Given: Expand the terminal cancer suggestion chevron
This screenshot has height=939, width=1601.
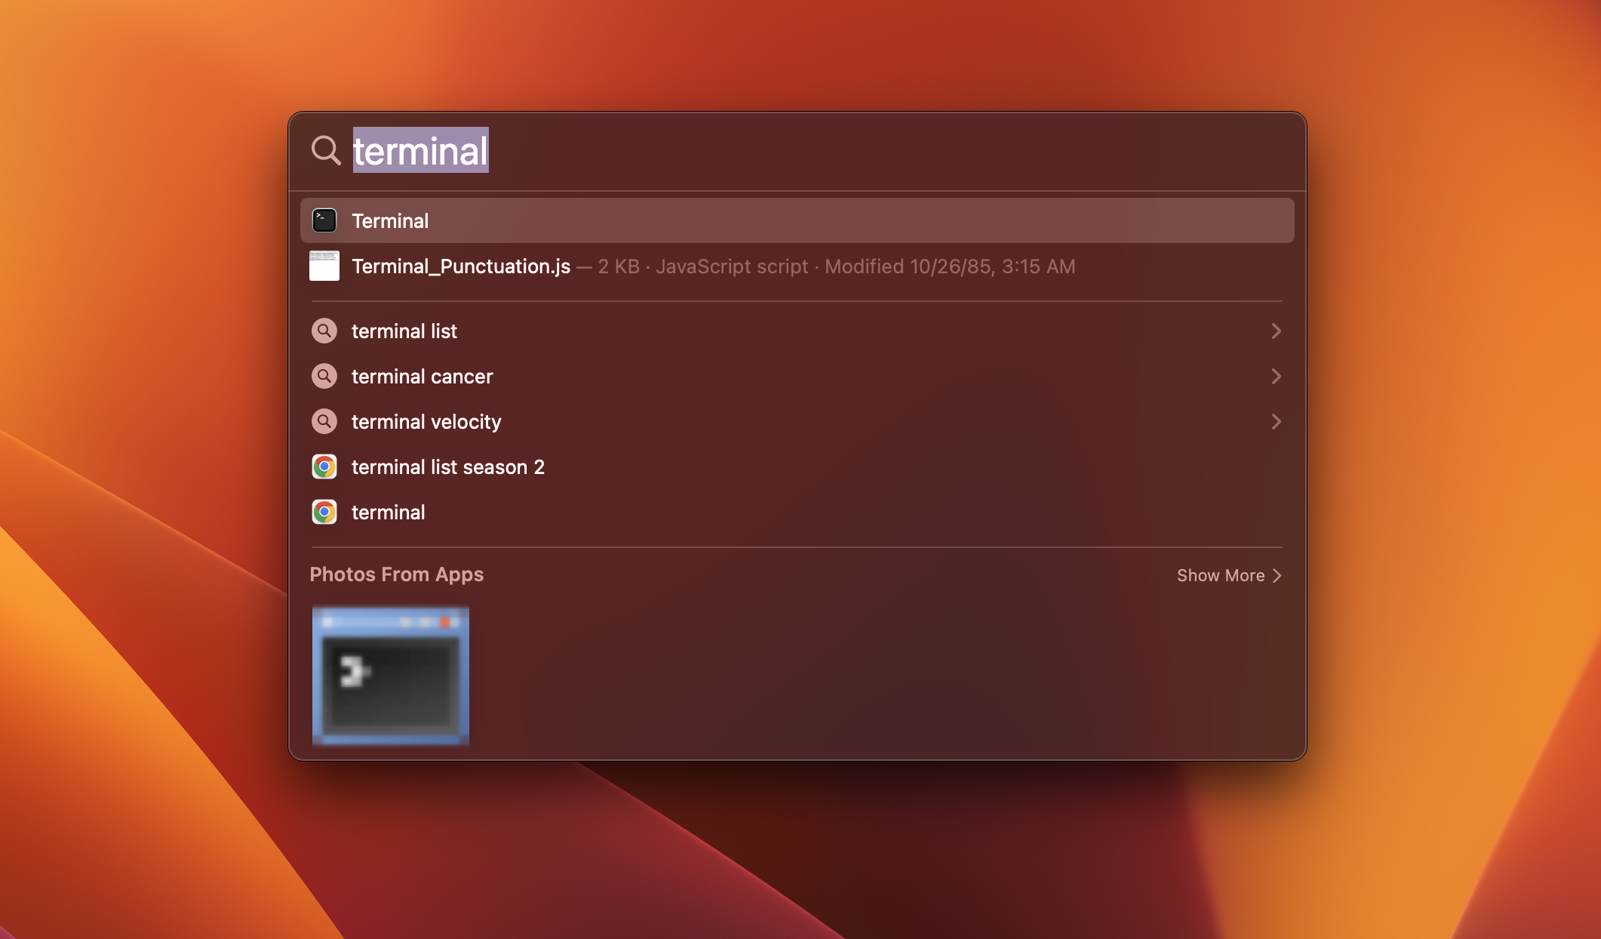Looking at the screenshot, I should tap(1276, 376).
